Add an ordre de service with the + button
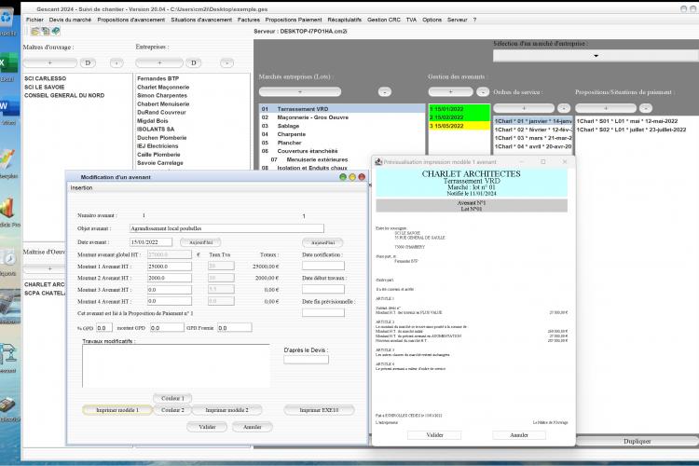This screenshot has width=699, height=466. [524, 108]
